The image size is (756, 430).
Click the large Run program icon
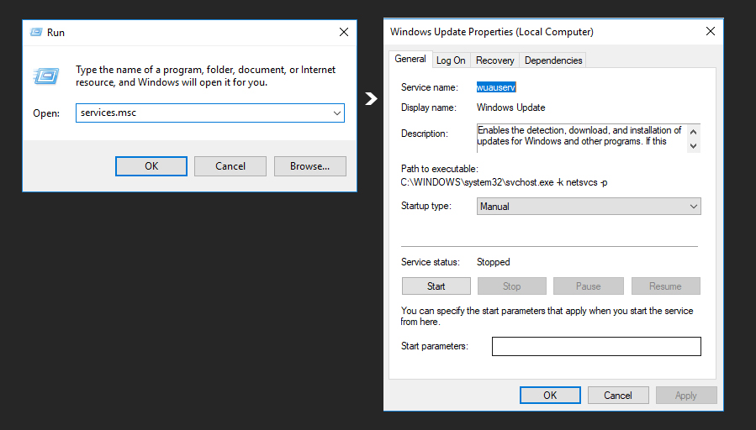coord(46,76)
